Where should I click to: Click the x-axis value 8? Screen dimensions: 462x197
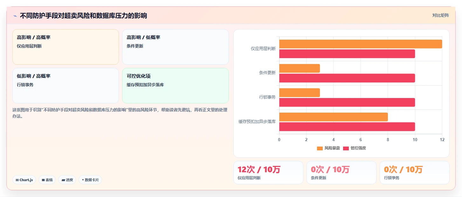click(x=388, y=140)
